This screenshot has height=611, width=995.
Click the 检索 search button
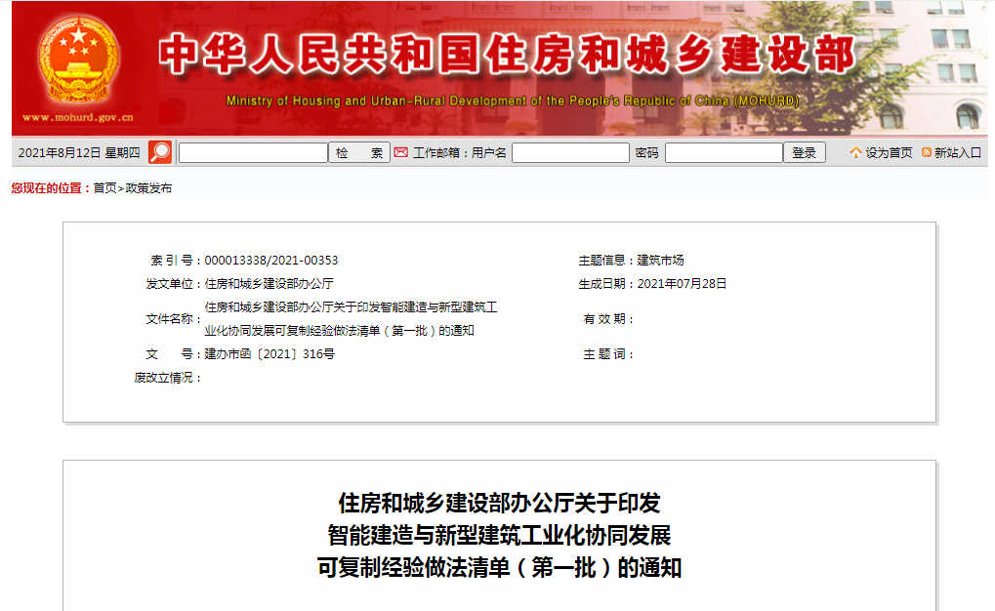[359, 153]
